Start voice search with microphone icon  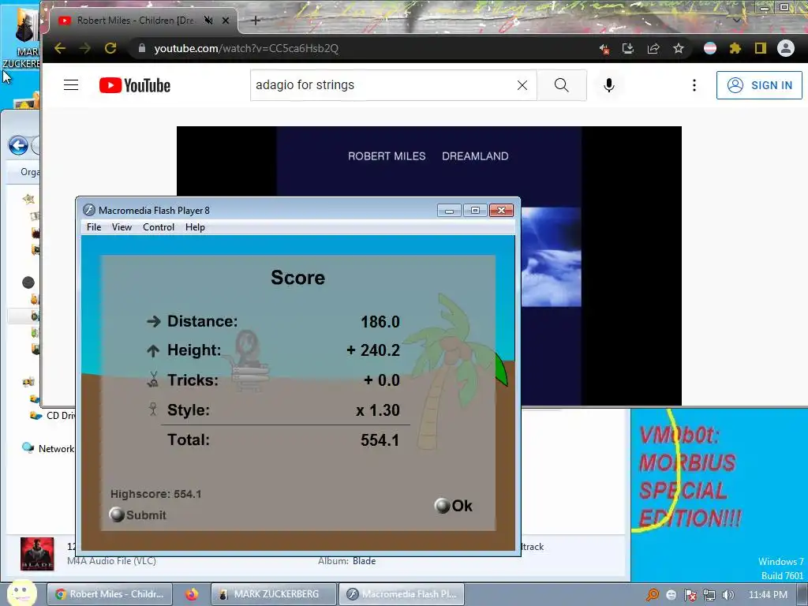609,85
